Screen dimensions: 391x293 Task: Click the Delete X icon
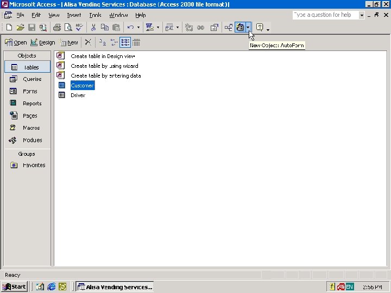[x=88, y=42]
